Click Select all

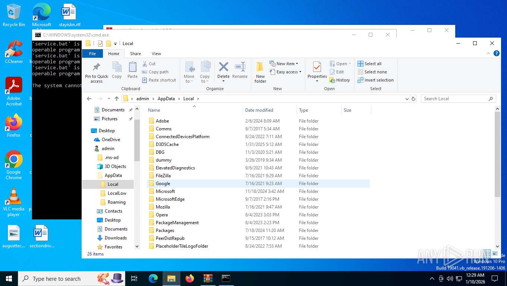click(x=369, y=64)
